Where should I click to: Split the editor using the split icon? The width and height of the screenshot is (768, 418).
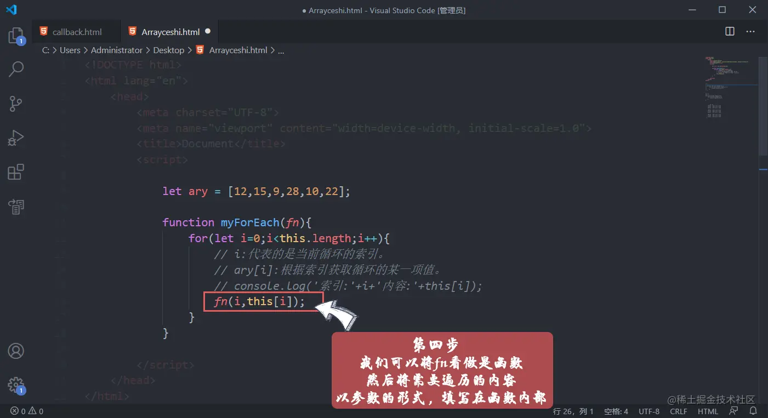point(729,31)
